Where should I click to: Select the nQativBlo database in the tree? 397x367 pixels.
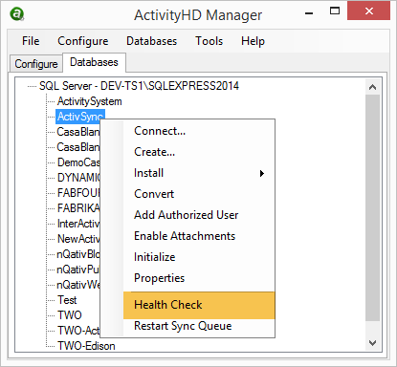click(x=78, y=254)
